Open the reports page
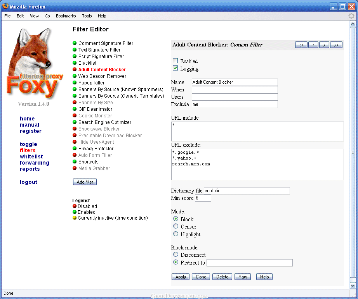Screen dimensions: 358x299 tap(30, 169)
